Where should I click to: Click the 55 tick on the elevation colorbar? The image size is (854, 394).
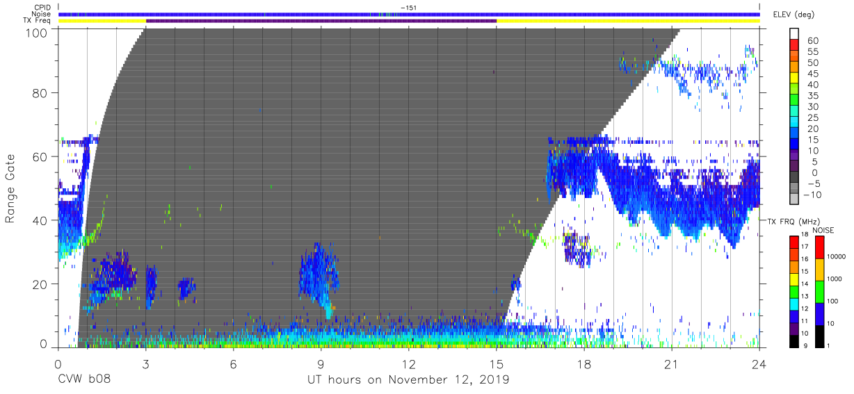814,51
